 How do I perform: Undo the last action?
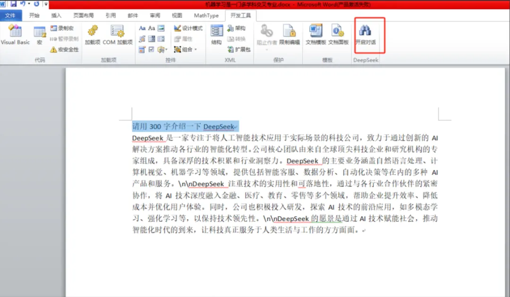pyautogui.click(x=23, y=4)
